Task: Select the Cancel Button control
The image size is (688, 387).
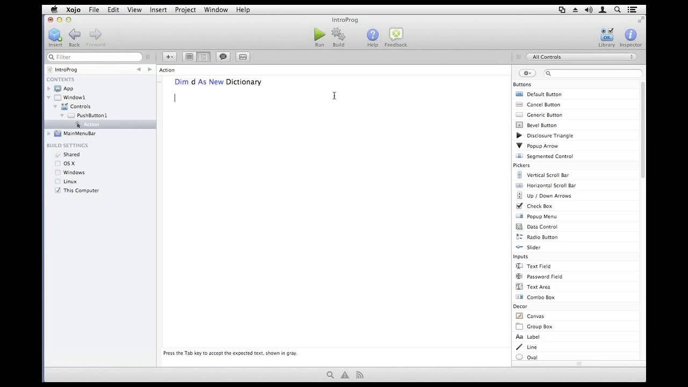Action: click(543, 105)
